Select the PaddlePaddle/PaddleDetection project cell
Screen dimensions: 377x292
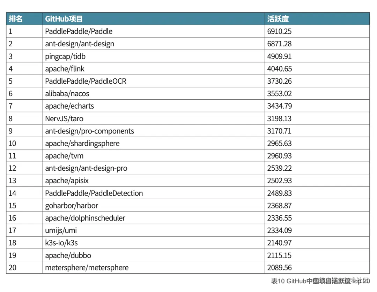tap(154, 193)
